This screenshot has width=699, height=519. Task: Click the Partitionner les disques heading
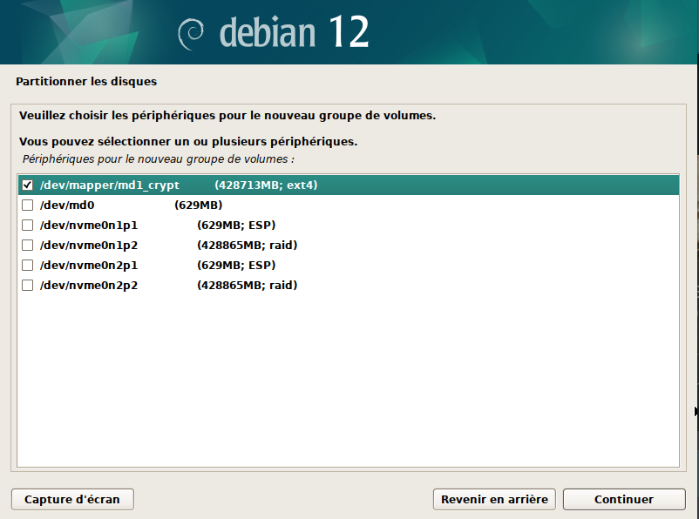pyautogui.click(x=86, y=82)
